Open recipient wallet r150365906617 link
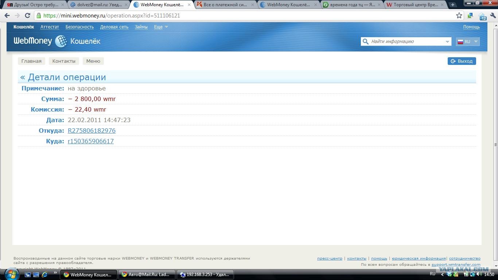This screenshot has width=498, height=280. tap(91, 141)
